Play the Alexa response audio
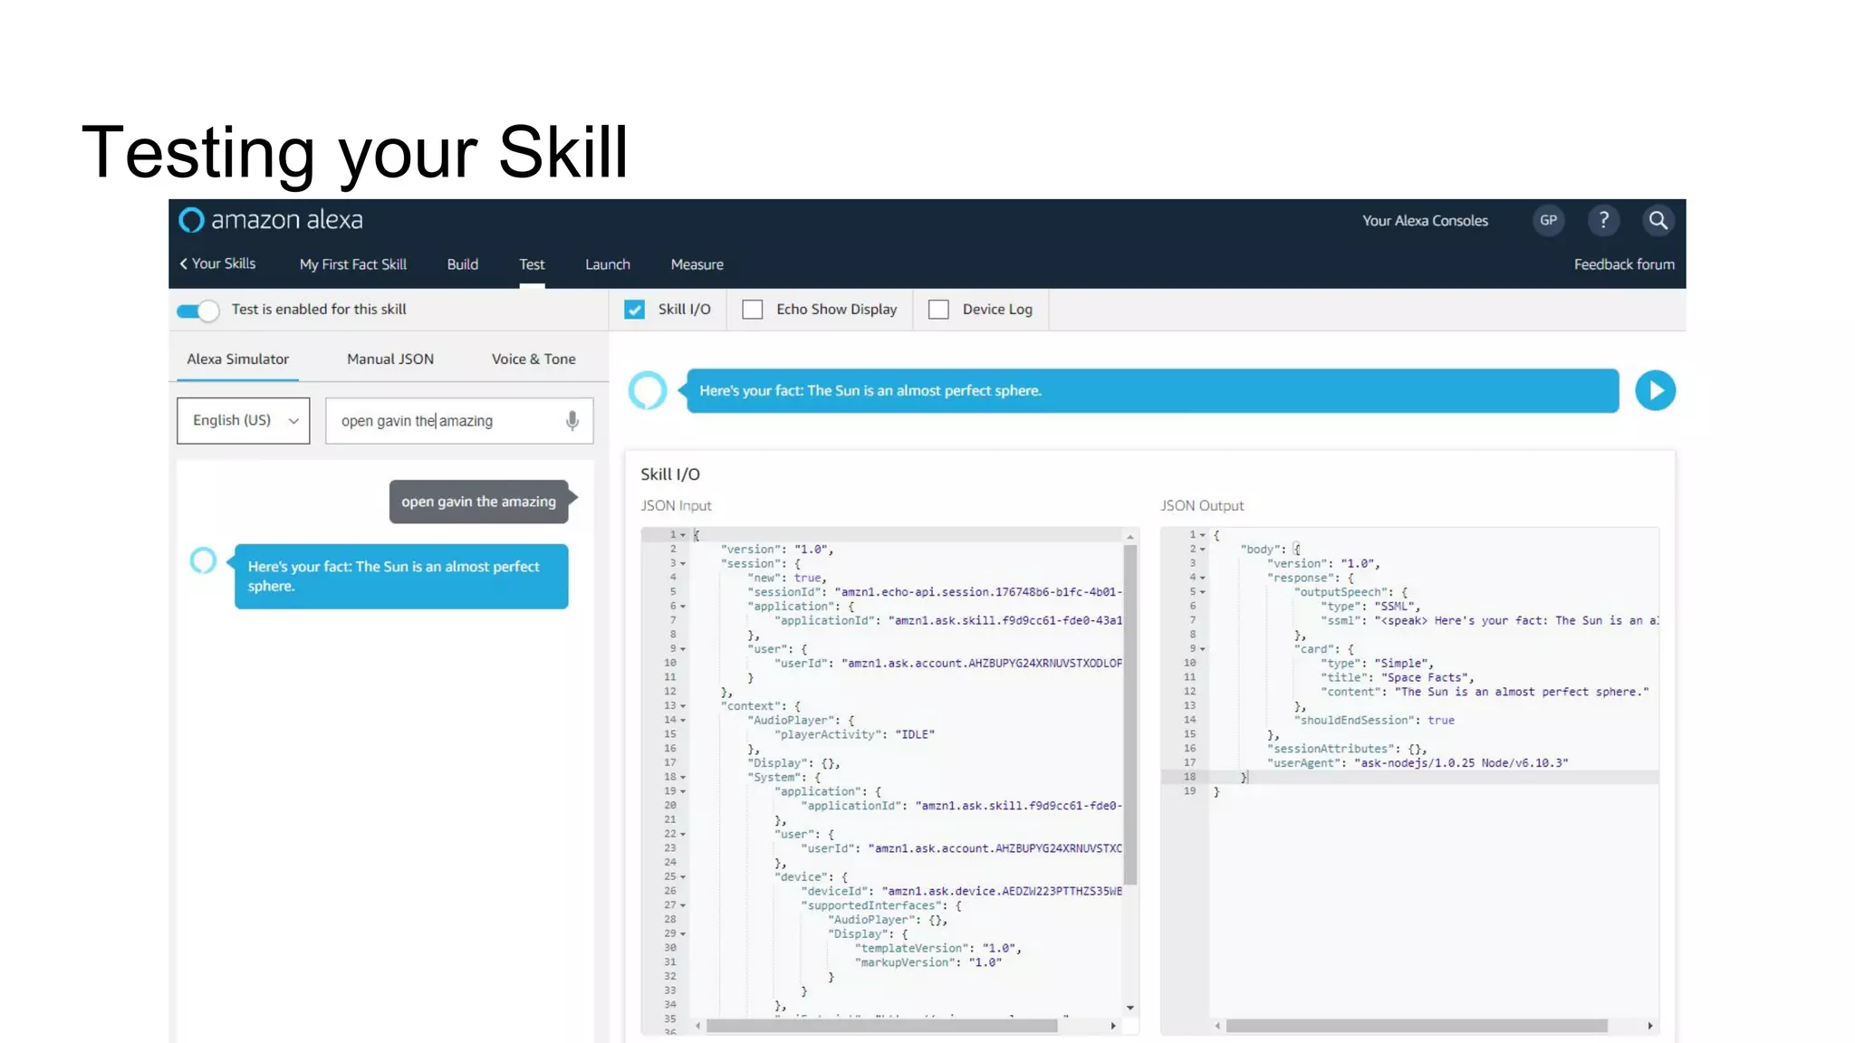Screen dimensions: 1855x1043 coord(1655,391)
